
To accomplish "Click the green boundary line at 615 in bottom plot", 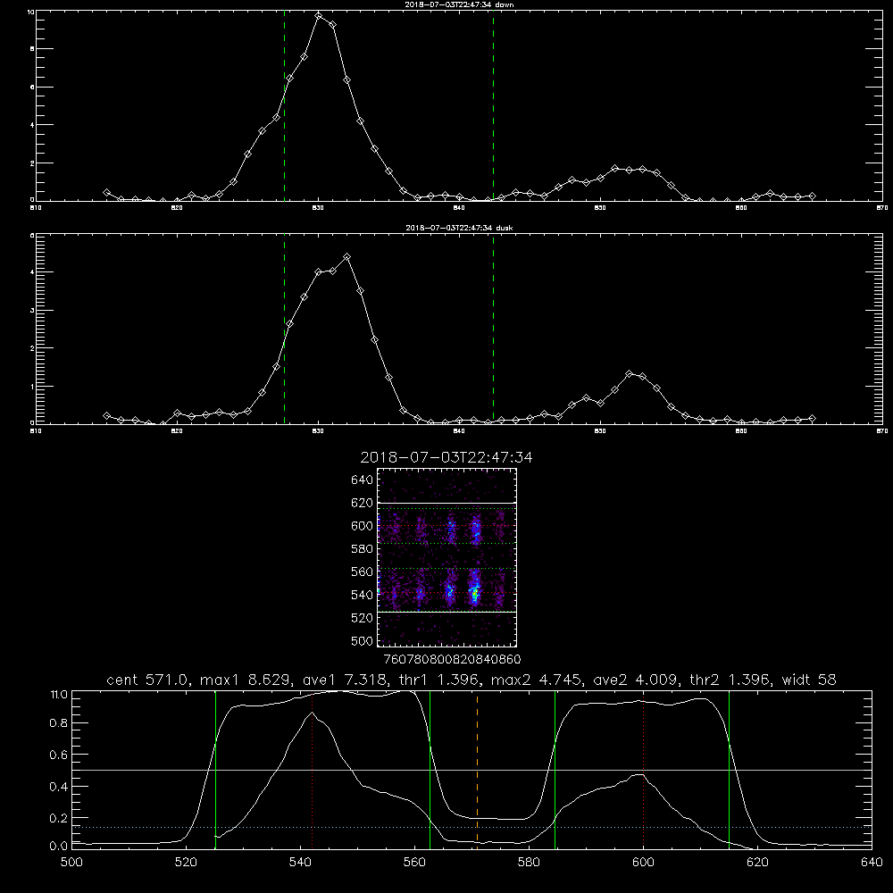I will (x=729, y=769).
